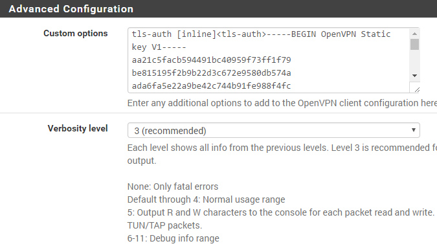The height and width of the screenshot is (248, 437).
Task: Click the 'None: Only fatal errors' line
Action: point(173,186)
